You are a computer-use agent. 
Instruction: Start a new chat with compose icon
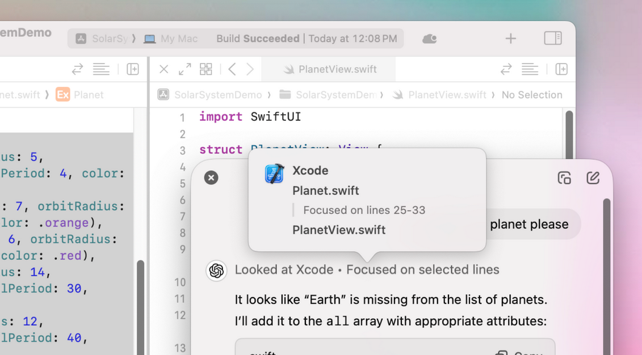click(593, 178)
